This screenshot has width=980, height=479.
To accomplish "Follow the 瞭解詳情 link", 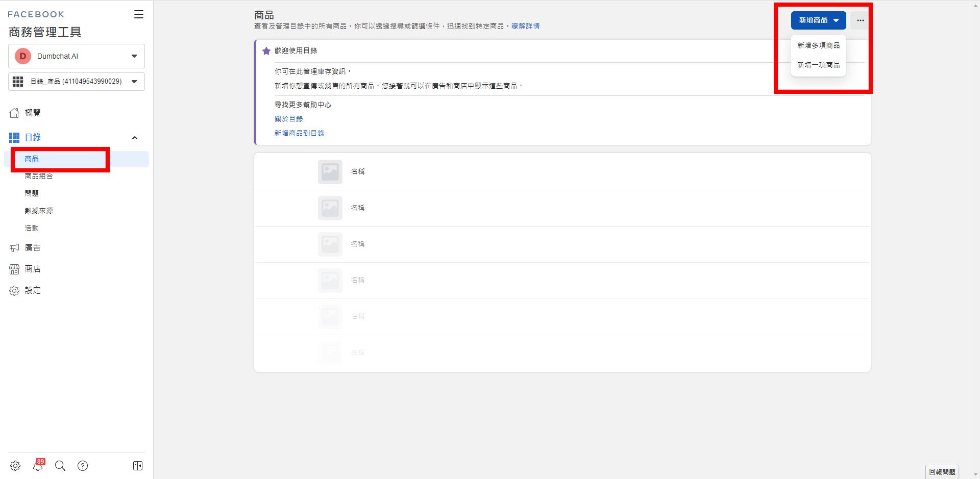I will [x=525, y=26].
